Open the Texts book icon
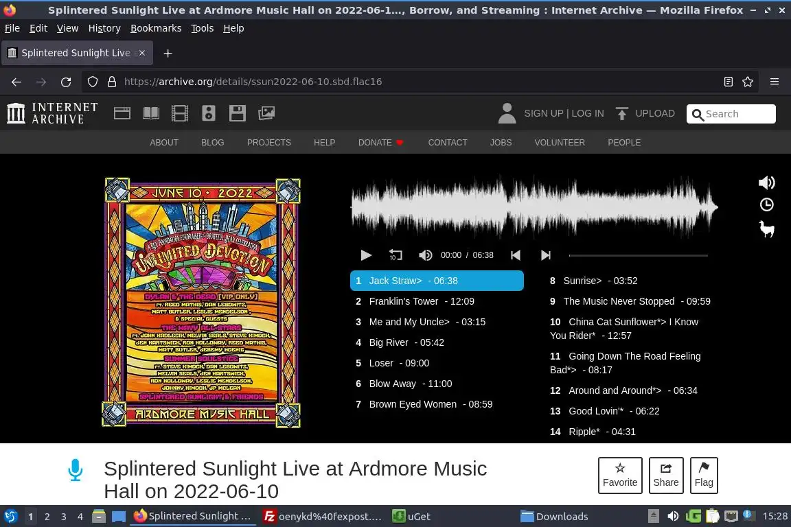 (151, 113)
